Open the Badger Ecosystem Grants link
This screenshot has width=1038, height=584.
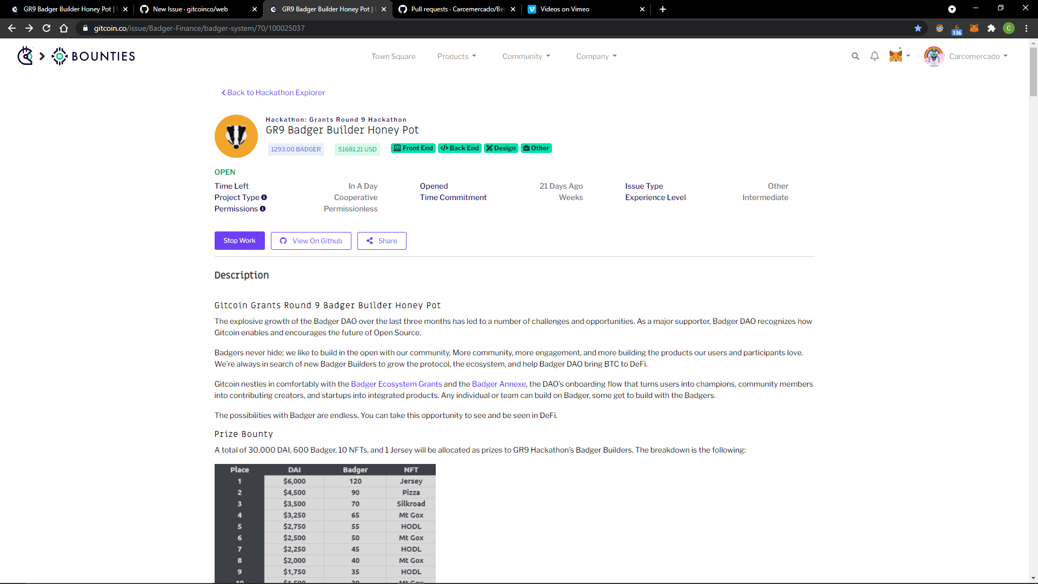coord(396,384)
